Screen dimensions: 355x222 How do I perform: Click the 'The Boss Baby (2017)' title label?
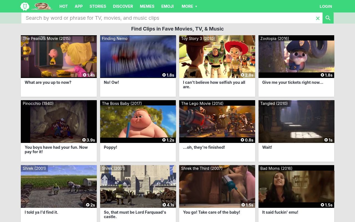pos(122,104)
